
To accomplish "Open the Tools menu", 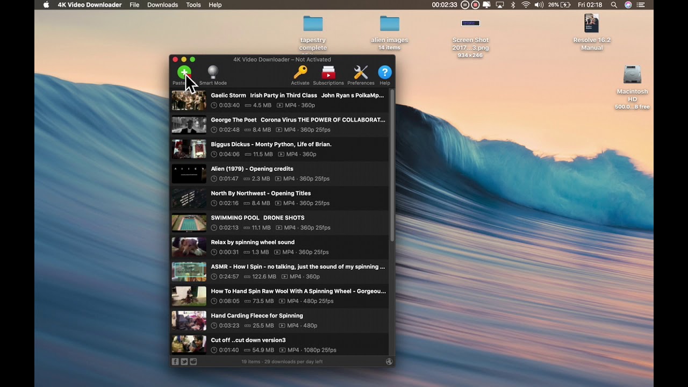I will (x=193, y=5).
